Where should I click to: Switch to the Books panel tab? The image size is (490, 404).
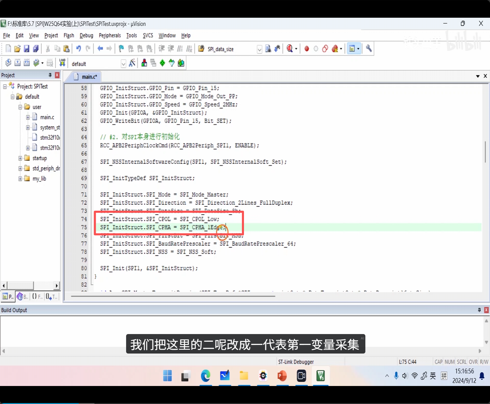[x=23, y=297]
